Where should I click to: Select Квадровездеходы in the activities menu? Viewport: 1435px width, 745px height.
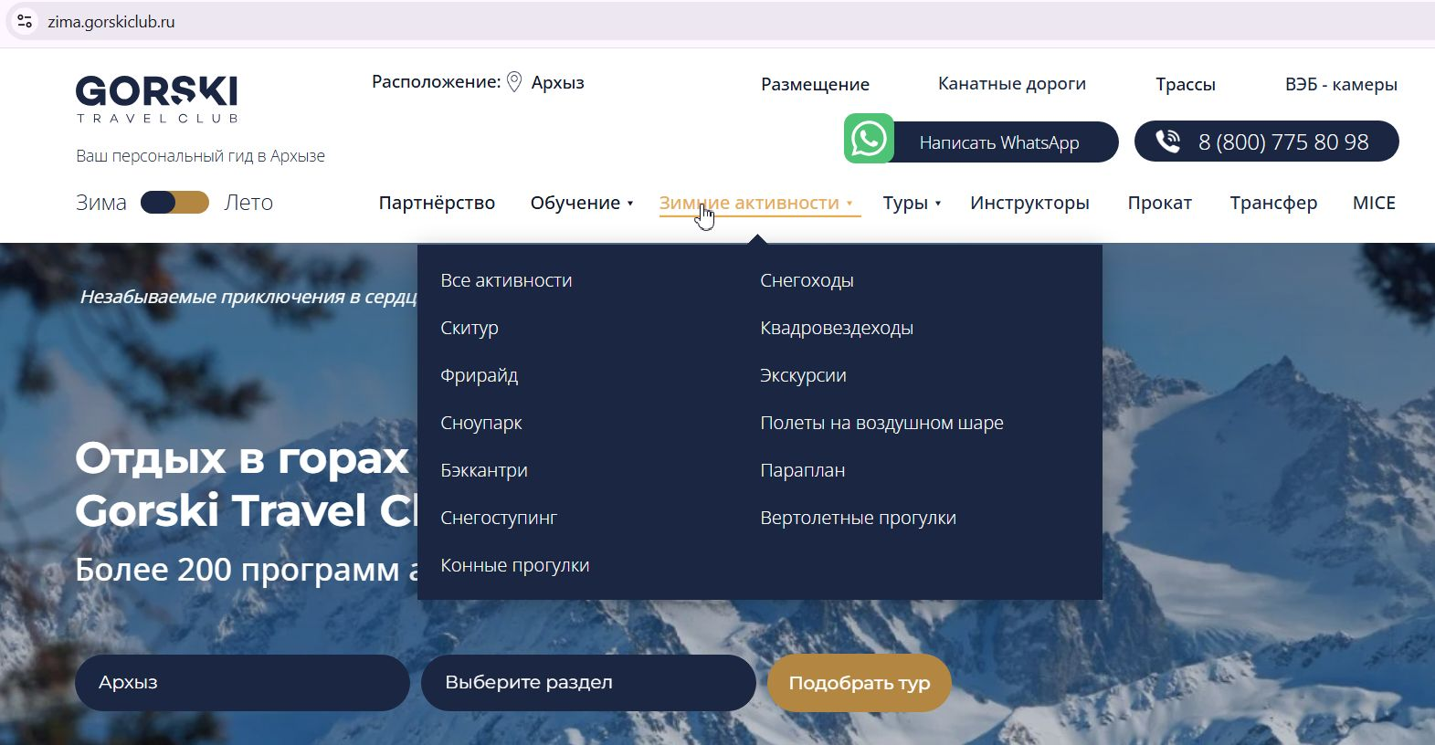pyautogui.click(x=837, y=328)
